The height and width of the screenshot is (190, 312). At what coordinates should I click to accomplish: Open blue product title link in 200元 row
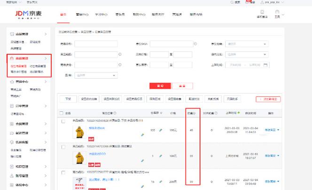point(104,180)
